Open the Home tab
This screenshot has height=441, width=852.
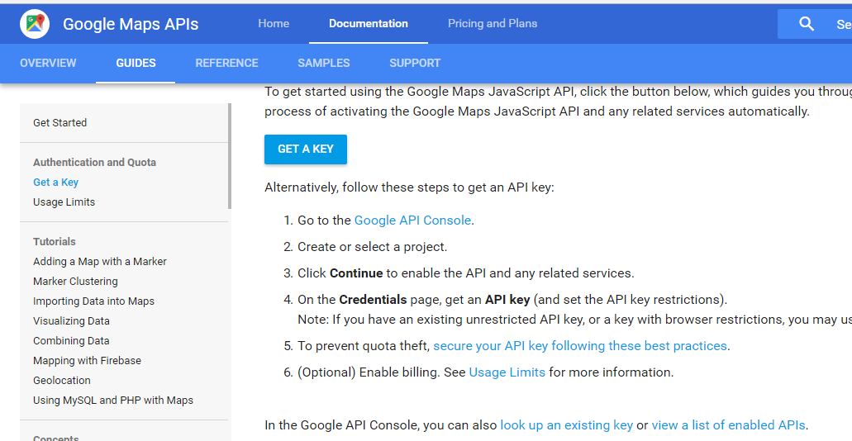274,24
